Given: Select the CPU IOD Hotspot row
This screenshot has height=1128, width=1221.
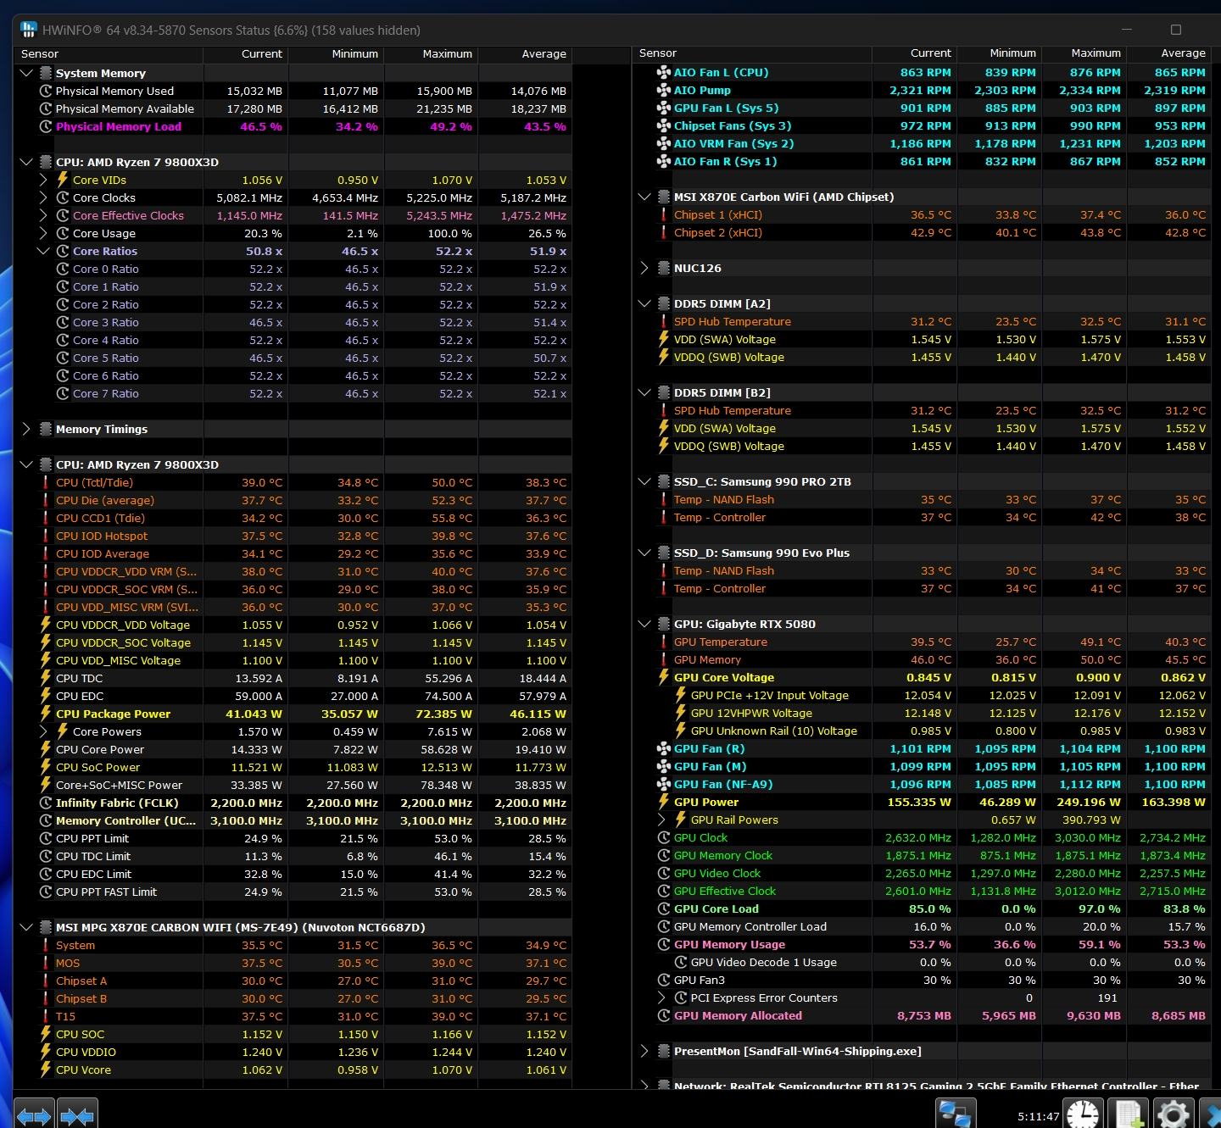Looking at the screenshot, I should [293, 536].
